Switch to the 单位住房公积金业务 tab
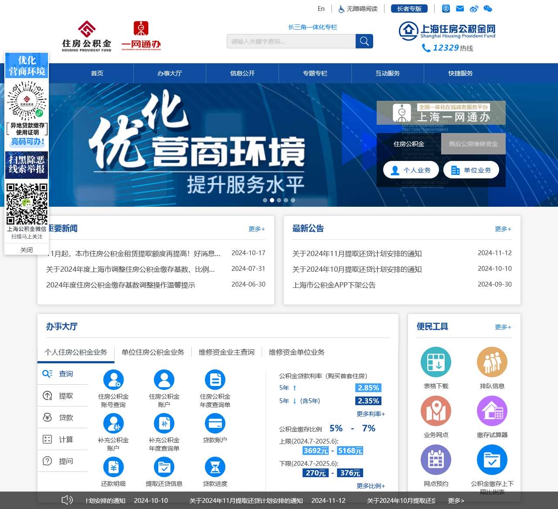This screenshot has height=509, width=558. [x=153, y=352]
